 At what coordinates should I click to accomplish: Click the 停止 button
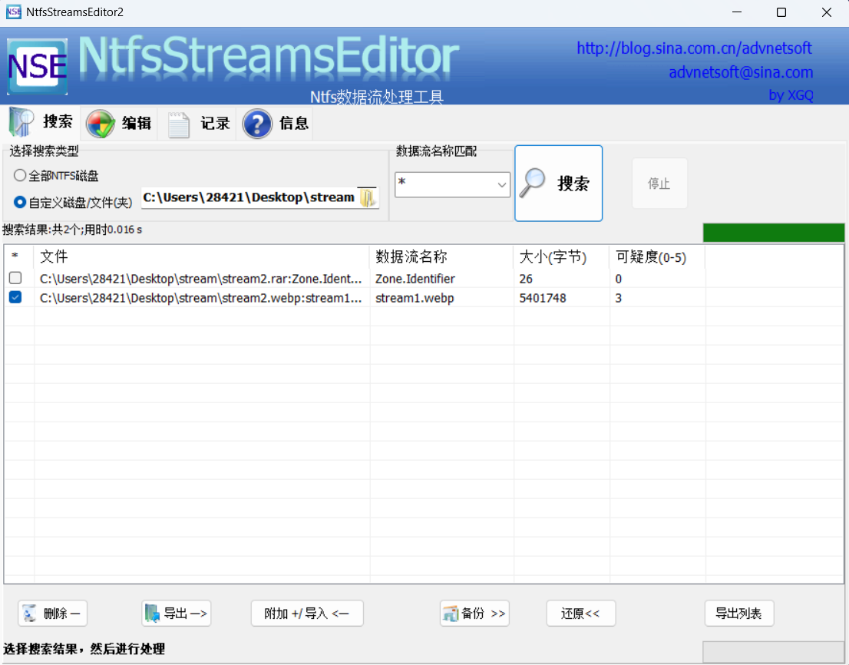click(x=659, y=184)
